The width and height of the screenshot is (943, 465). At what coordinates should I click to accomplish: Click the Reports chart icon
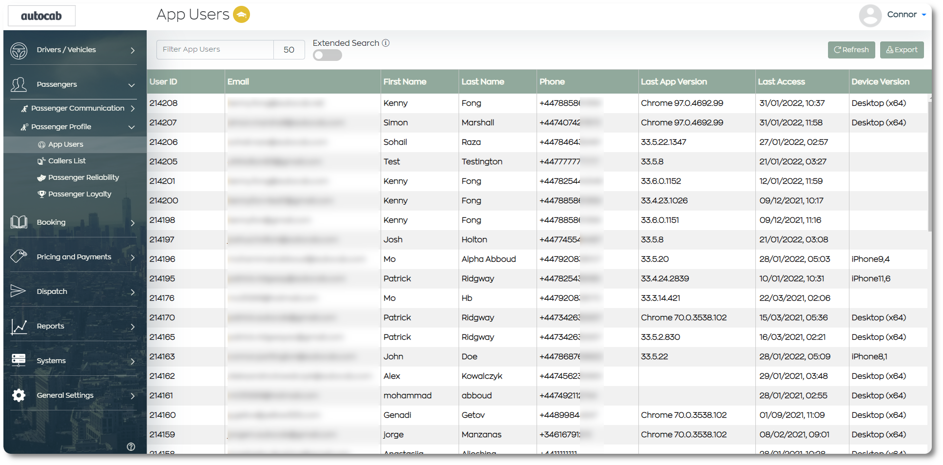[x=19, y=326]
